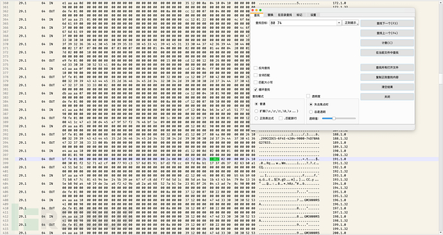Viewport: 443px width, 235px height.
Task: Enable the 全词匹配 checkbox
Action: pyautogui.click(x=256, y=75)
